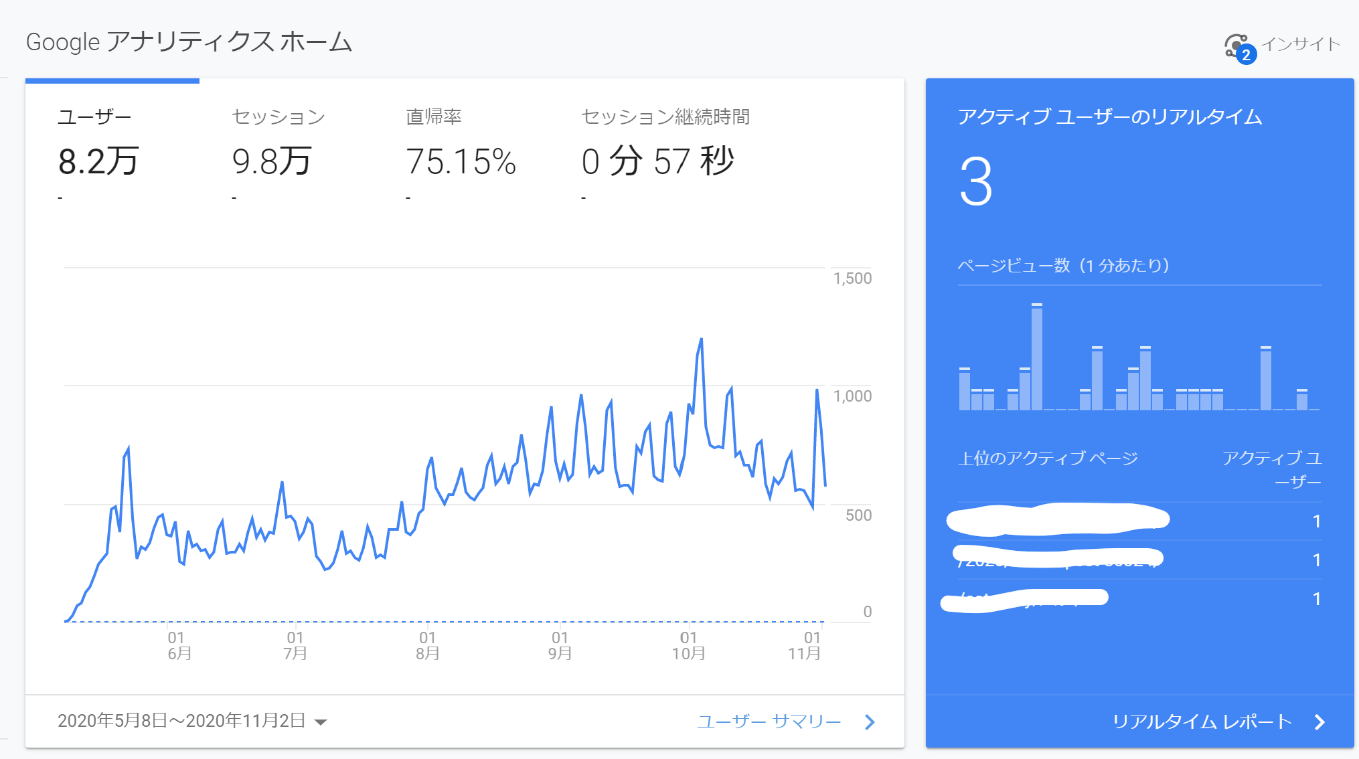
Task: Open ユーザー サマリー report
Action: 770,722
